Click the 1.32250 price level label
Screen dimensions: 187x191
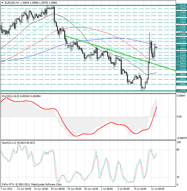pos(182,30)
